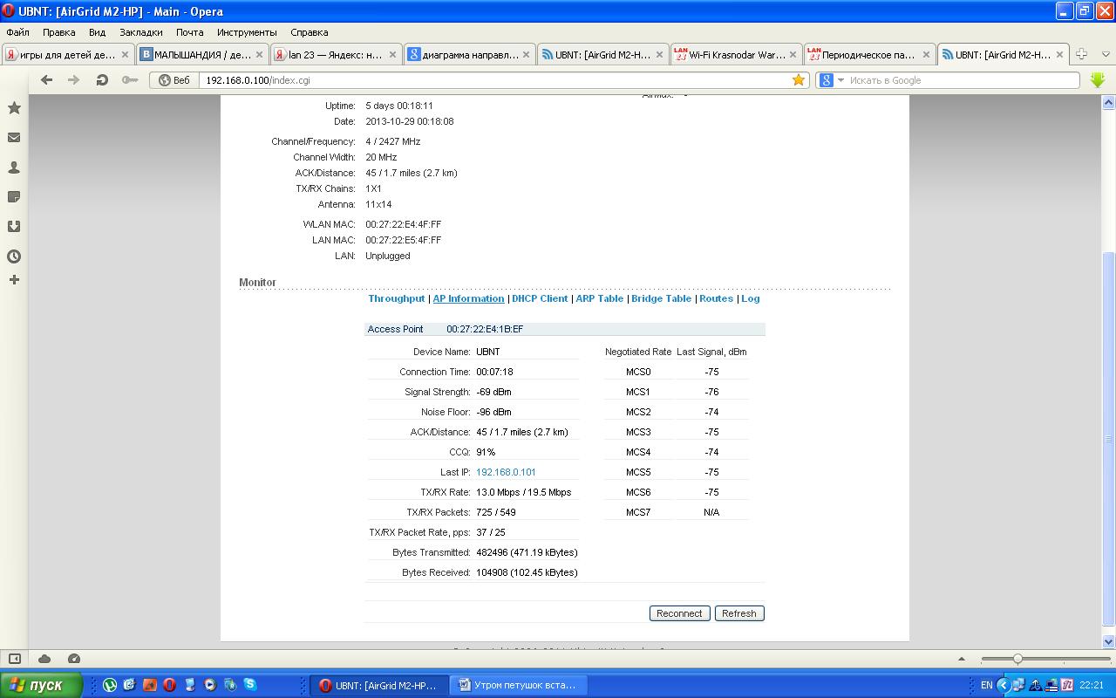Viewport: 1116px width, 698px height.
Task: Toggle the panels button in the status bar
Action: coord(15,658)
